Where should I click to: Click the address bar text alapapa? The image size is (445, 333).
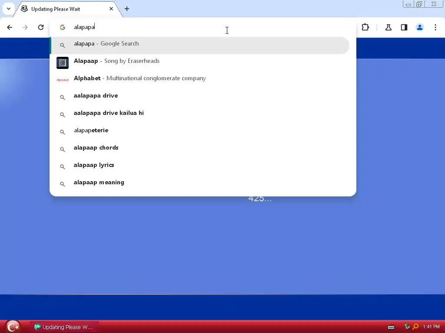[84, 27]
